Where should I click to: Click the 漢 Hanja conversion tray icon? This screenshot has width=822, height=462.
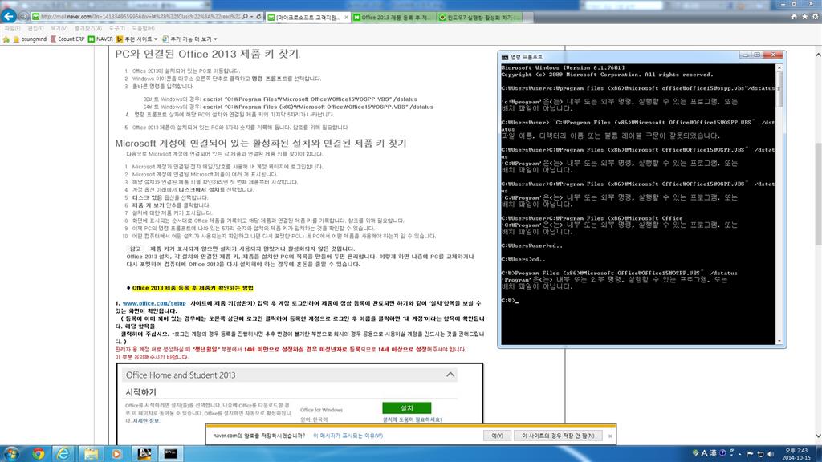tap(713, 453)
